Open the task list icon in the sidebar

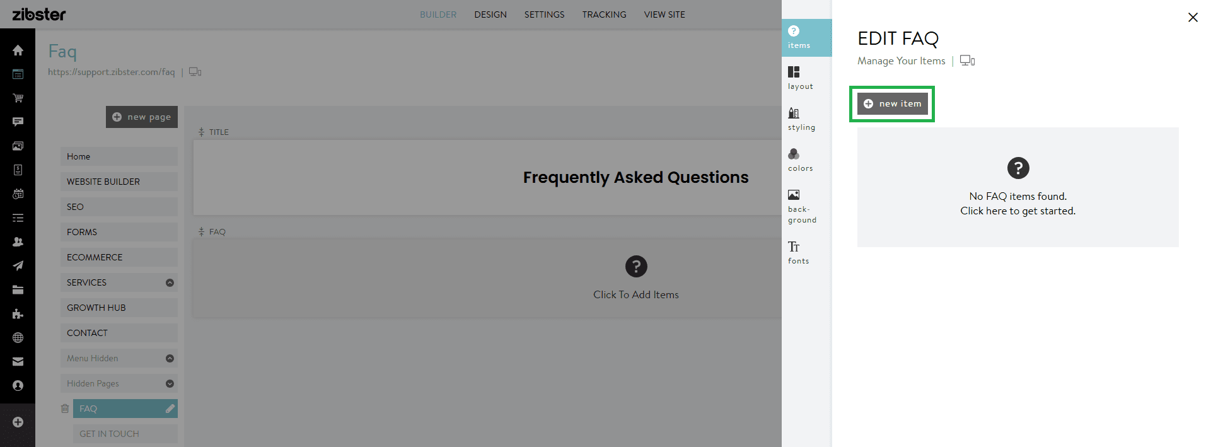(x=18, y=218)
